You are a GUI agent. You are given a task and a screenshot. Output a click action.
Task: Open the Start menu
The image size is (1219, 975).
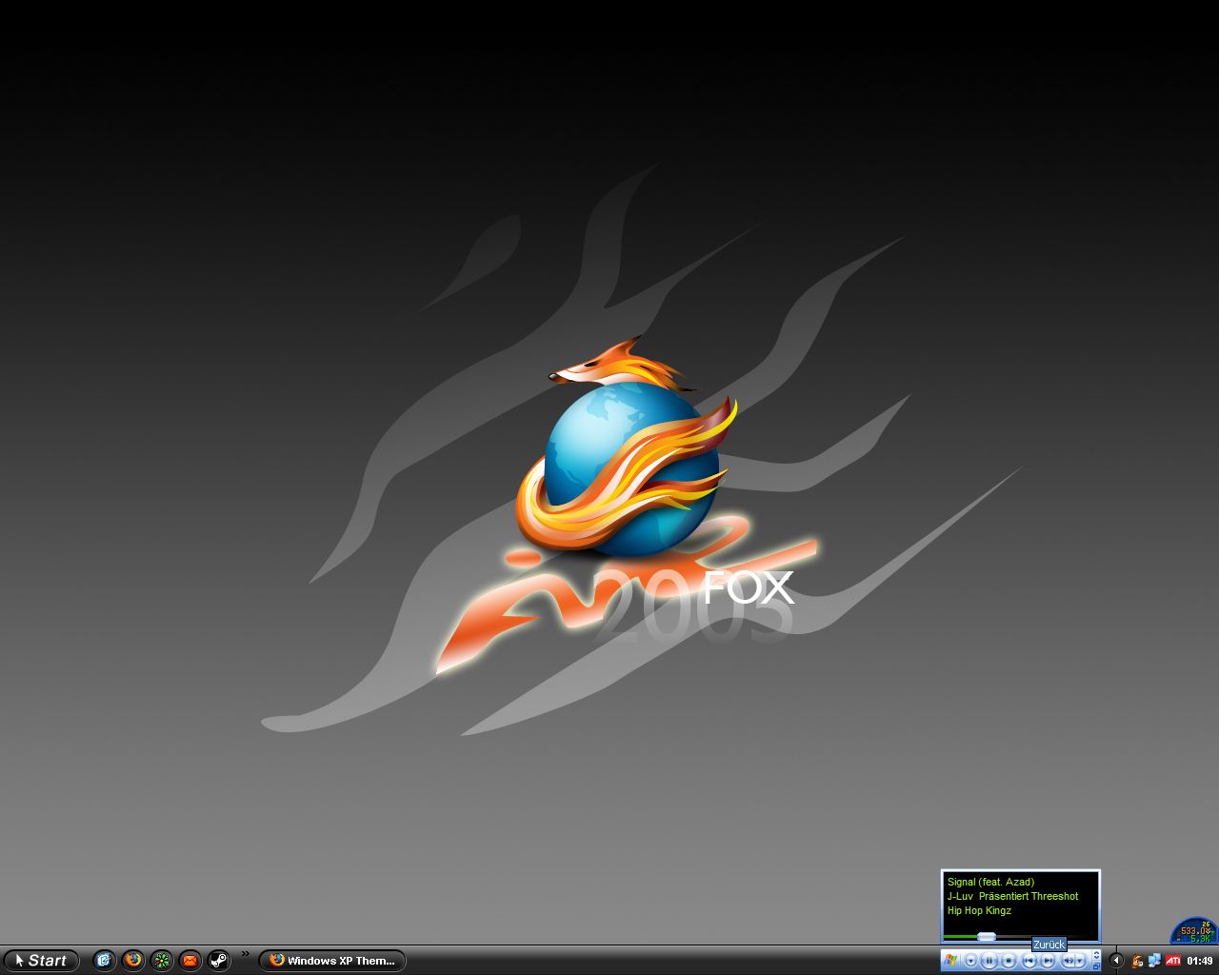tap(41, 961)
